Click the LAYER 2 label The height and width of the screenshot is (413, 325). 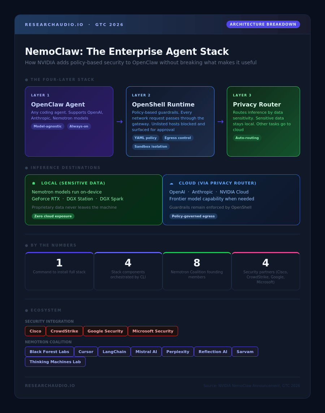click(141, 95)
